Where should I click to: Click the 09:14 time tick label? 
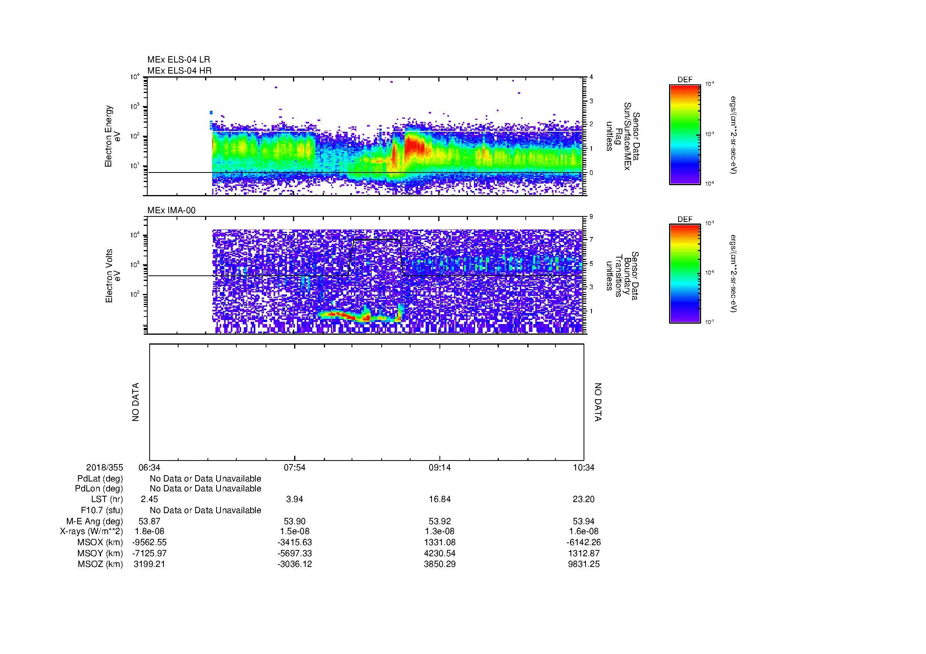coord(439,467)
